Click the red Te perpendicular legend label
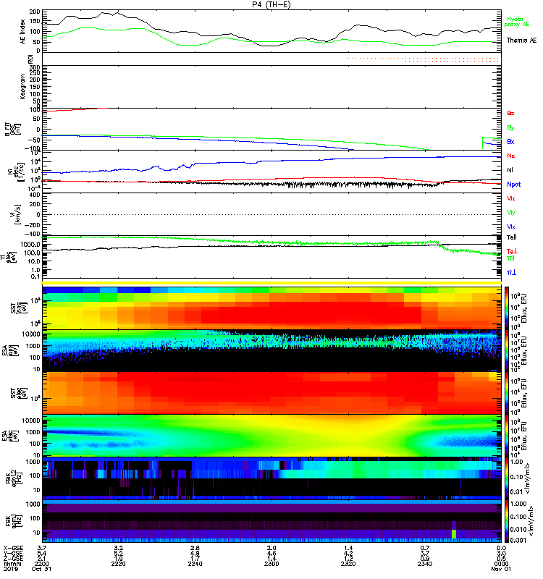Image resolution: width=543 pixels, height=579 pixels. pyautogui.click(x=512, y=251)
